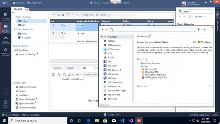The width and height of the screenshot is (220, 124).
Task: Select 123 Flash Chat application
Action: point(116,86)
